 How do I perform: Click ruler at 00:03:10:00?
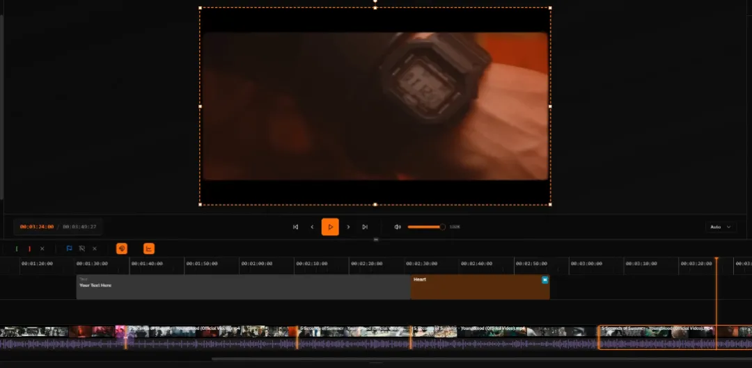pyautogui.click(x=641, y=264)
